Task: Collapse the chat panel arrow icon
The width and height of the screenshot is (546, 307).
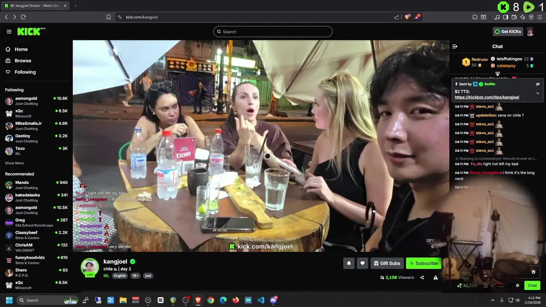Action: pyautogui.click(x=455, y=46)
